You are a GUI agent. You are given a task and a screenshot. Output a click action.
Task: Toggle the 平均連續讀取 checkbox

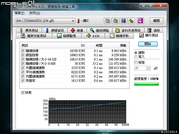(x=23, y=72)
